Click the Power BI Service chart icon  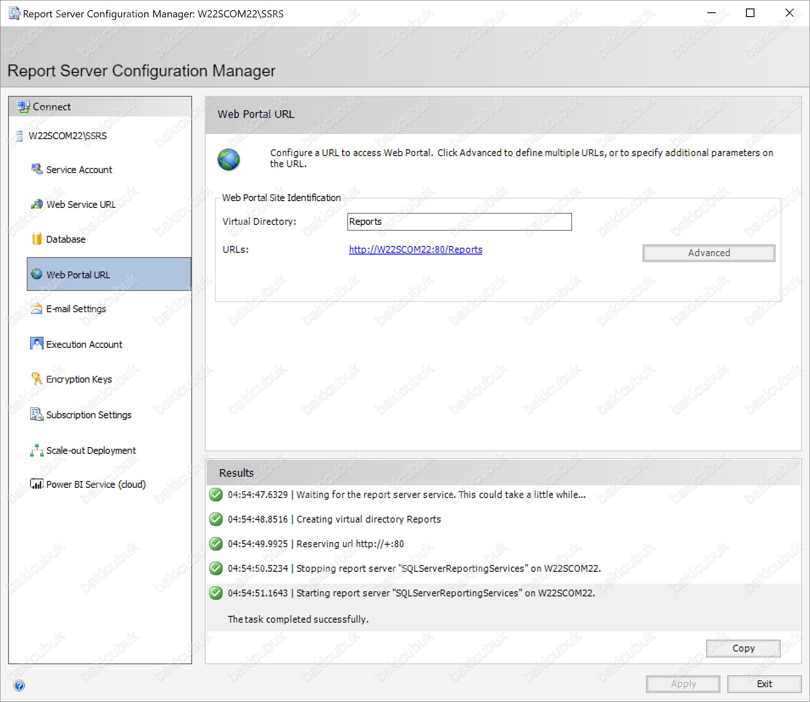[37, 484]
